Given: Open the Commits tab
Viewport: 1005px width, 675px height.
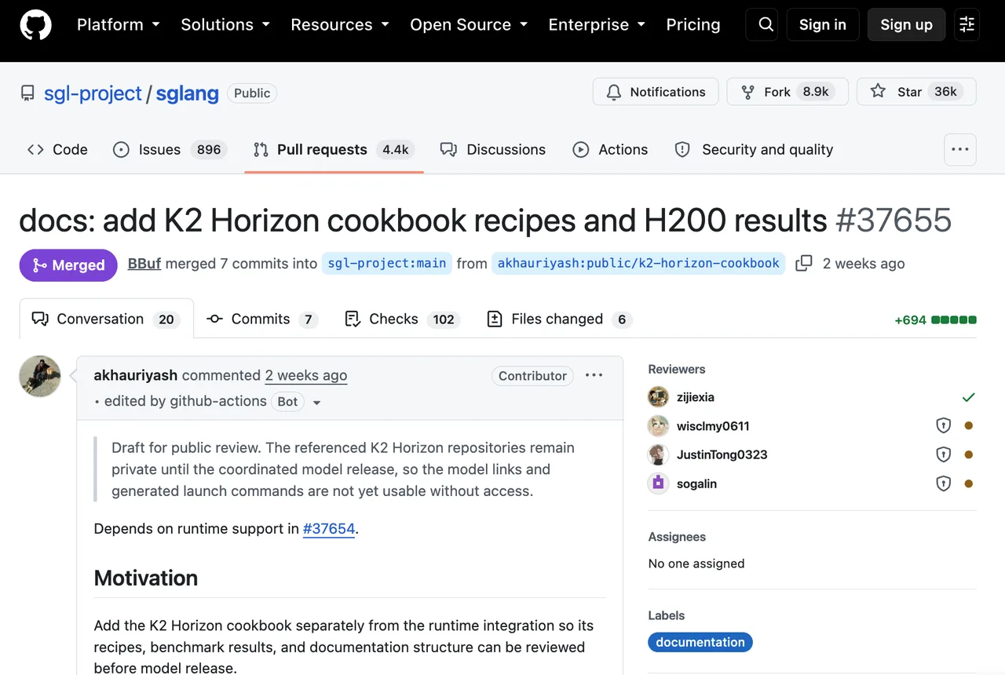Looking at the screenshot, I should coord(262,319).
